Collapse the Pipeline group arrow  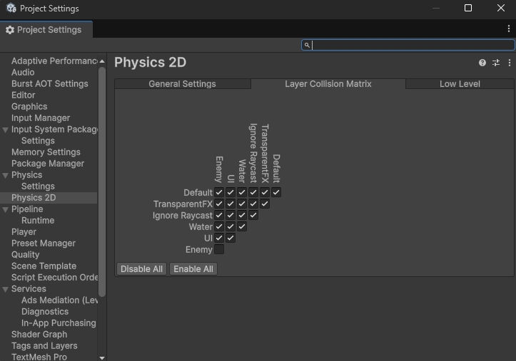(x=5, y=209)
